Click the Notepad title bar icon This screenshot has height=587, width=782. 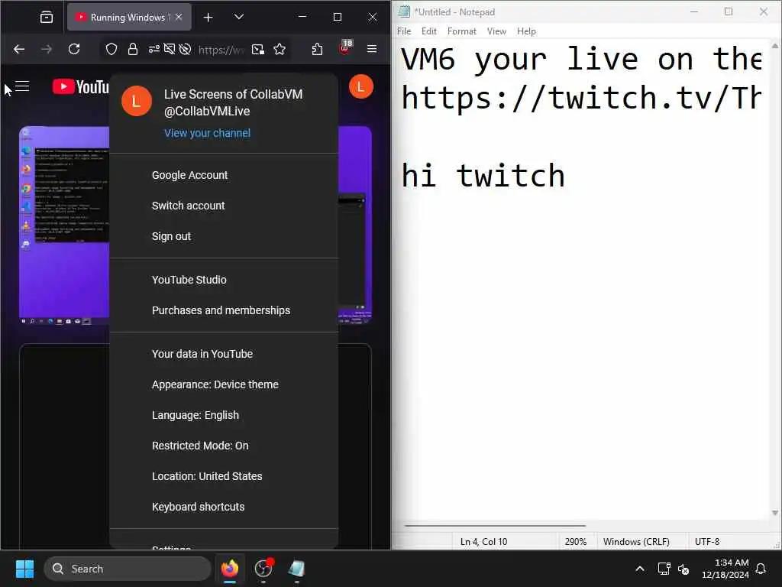point(404,11)
